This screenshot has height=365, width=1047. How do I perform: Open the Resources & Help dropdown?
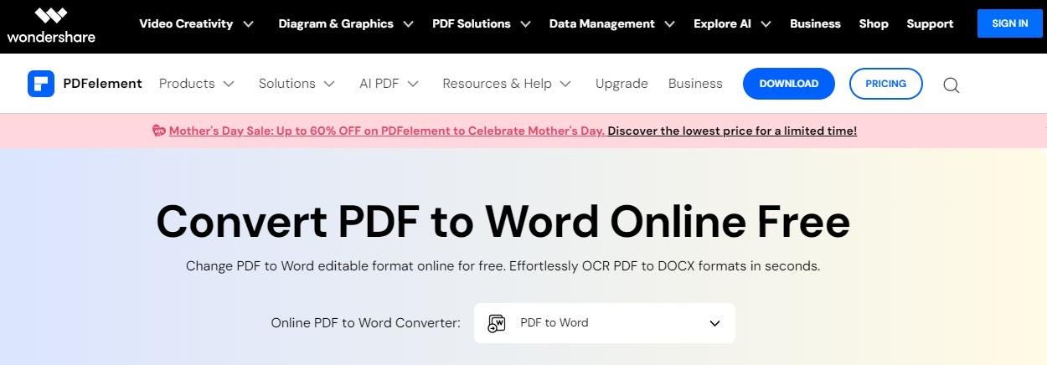pos(507,84)
